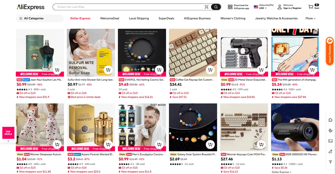Open the Women's Clothing category

233,18
